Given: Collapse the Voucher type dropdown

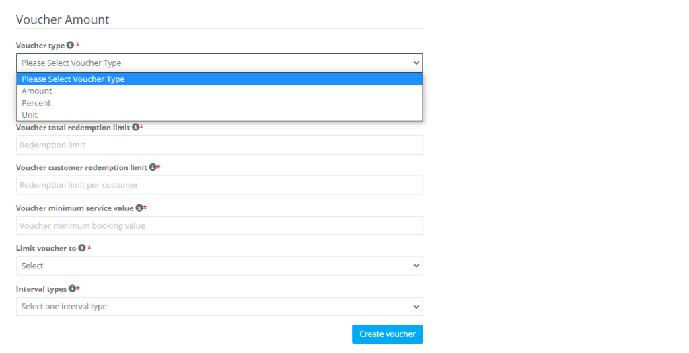Looking at the screenshot, I should [219, 63].
